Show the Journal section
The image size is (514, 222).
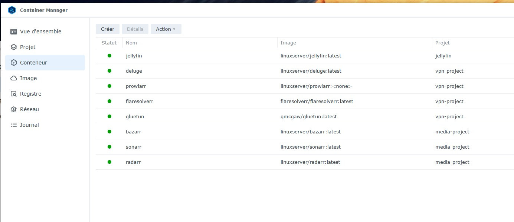(x=45, y=125)
